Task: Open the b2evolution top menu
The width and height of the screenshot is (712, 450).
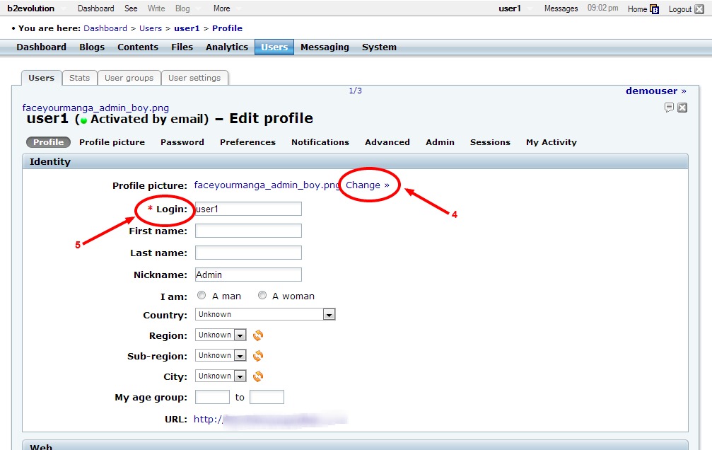Action: pyautogui.click(x=31, y=8)
